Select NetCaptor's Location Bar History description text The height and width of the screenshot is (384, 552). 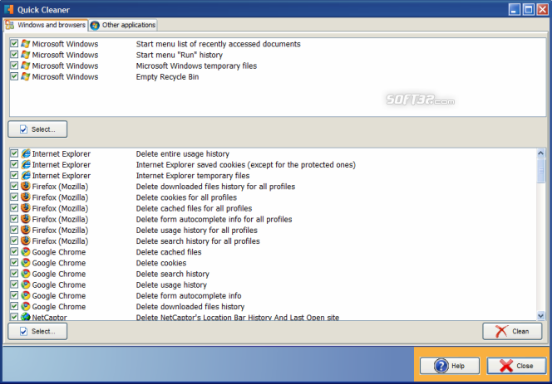pyautogui.click(x=238, y=318)
